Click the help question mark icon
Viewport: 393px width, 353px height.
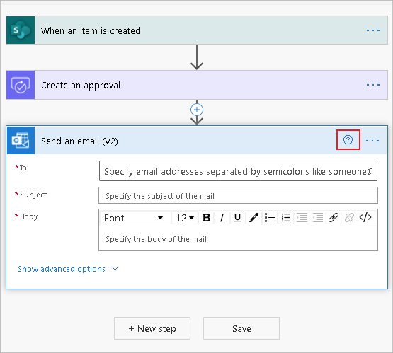[348, 140]
